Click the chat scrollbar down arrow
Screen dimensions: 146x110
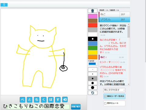click(x=129, y=84)
